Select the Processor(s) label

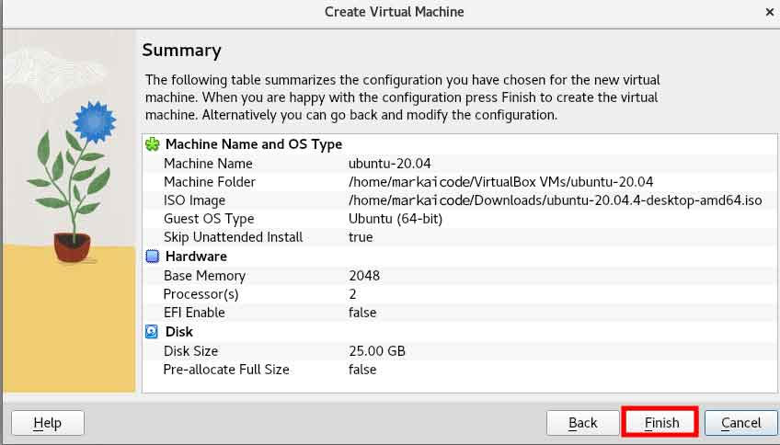point(201,294)
